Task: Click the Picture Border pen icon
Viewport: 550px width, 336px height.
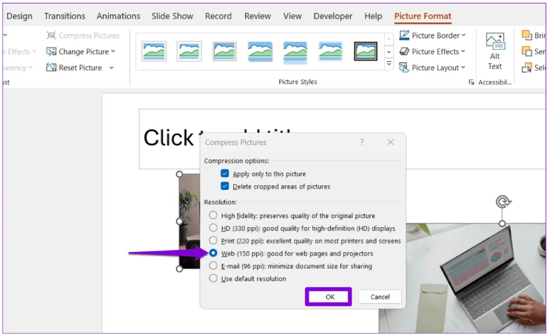Action: pos(405,35)
